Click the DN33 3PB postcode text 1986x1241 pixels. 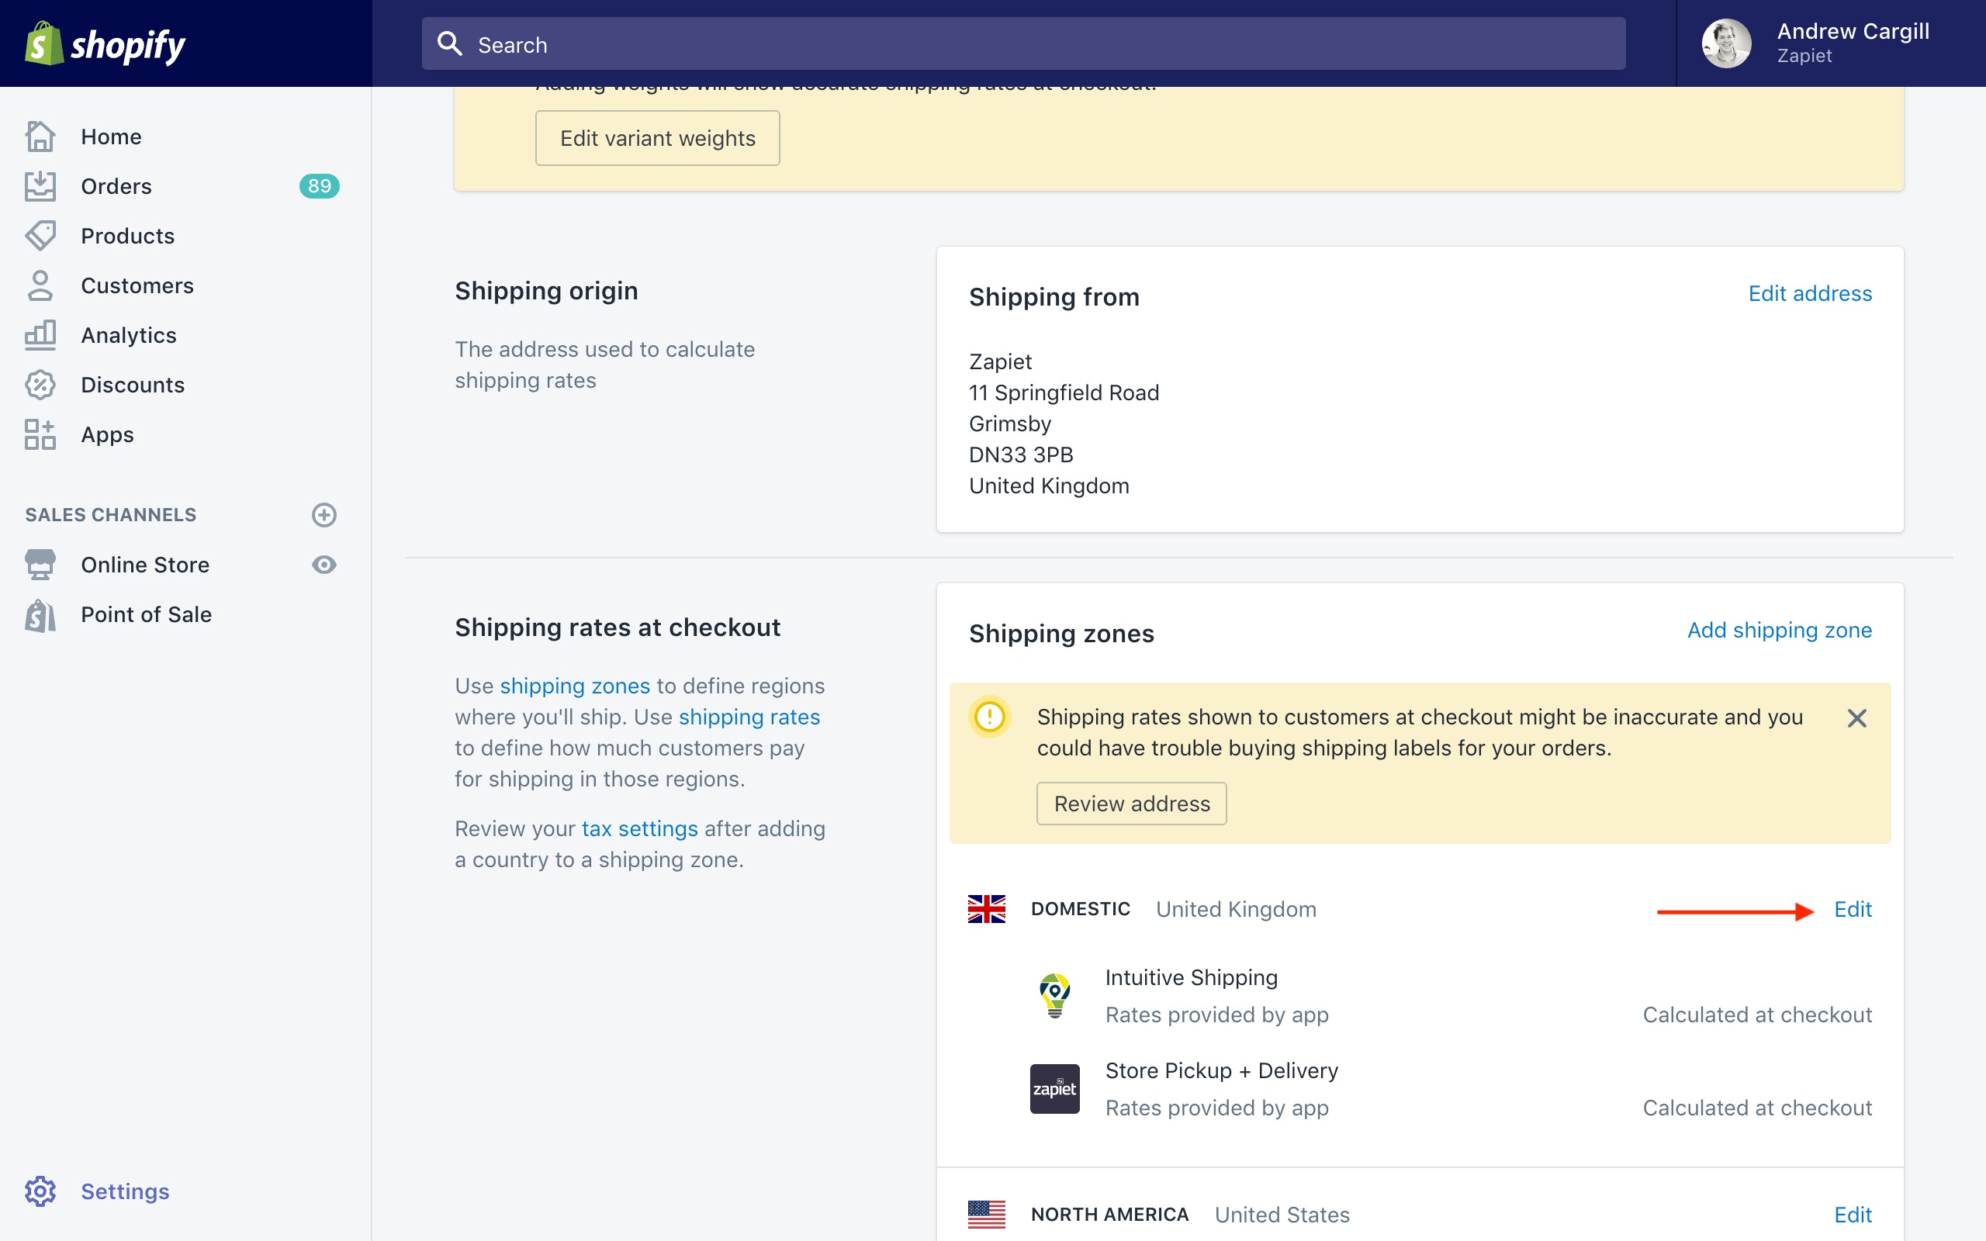[x=1020, y=455]
